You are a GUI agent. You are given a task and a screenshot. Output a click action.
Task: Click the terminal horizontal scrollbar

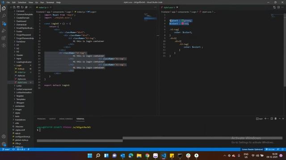pyautogui.click(x=202, y=138)
